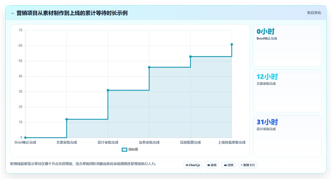Viewport: 332px width, 179px height.
Task: Click the 表格 tag button
Action: (x=212, y=165)
